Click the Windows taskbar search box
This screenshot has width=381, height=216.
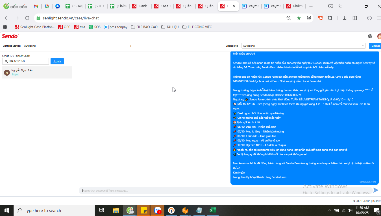point(54,210)
